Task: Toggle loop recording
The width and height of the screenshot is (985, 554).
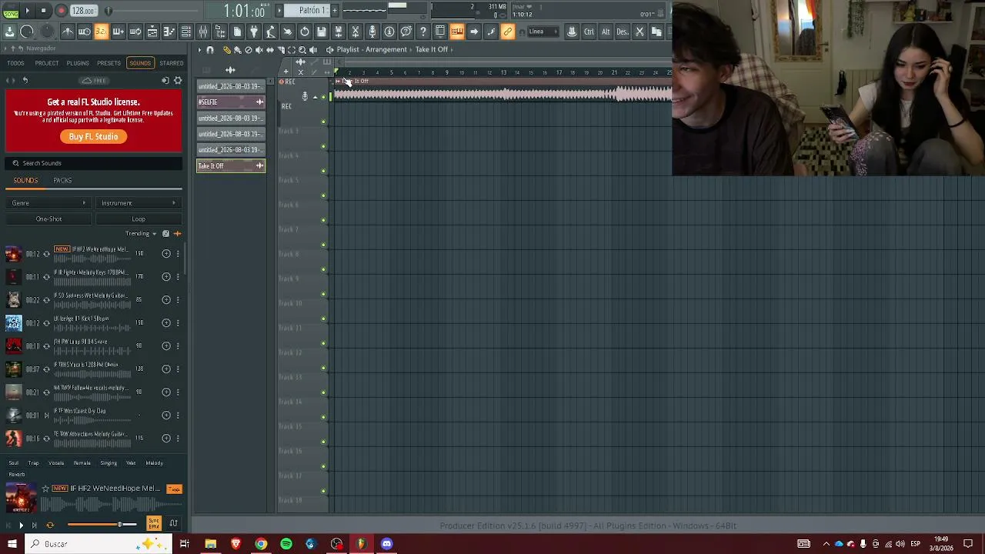Action: pos(135,32)
